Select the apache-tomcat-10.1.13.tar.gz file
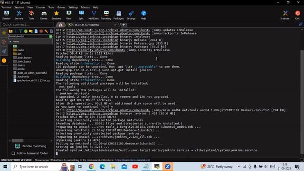The width and height of the screenshot is (304, 171). (32, 80)
